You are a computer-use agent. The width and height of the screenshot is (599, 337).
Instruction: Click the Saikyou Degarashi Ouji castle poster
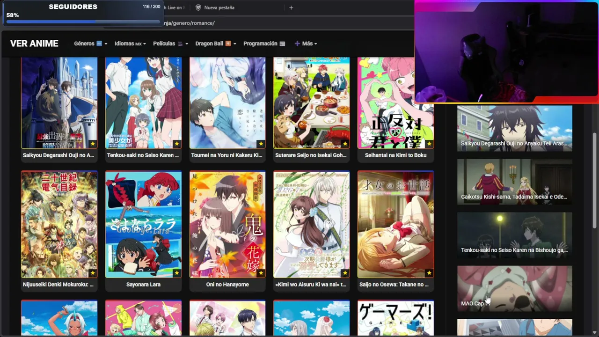point(59,103)
